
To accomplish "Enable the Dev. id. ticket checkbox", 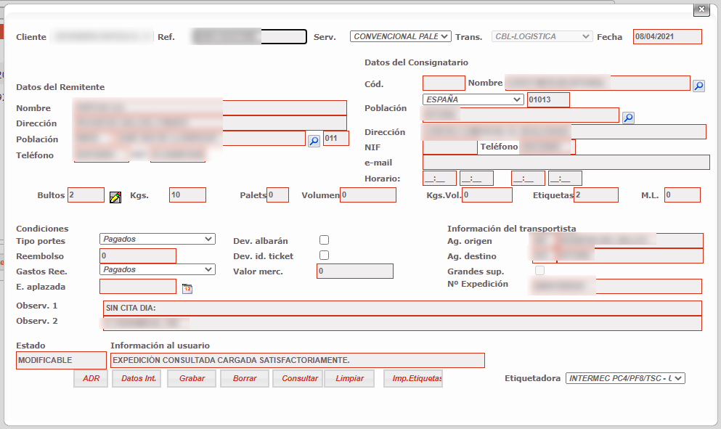I will (324, 256).
